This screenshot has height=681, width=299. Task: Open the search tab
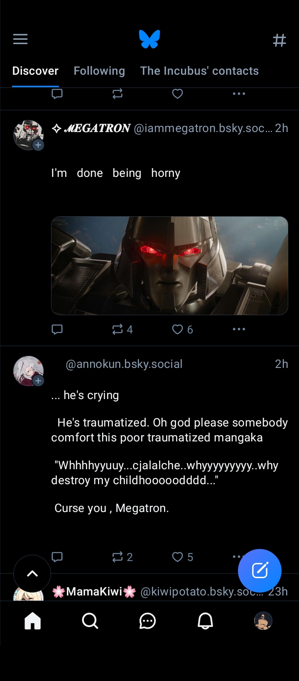tap(90, 621)
